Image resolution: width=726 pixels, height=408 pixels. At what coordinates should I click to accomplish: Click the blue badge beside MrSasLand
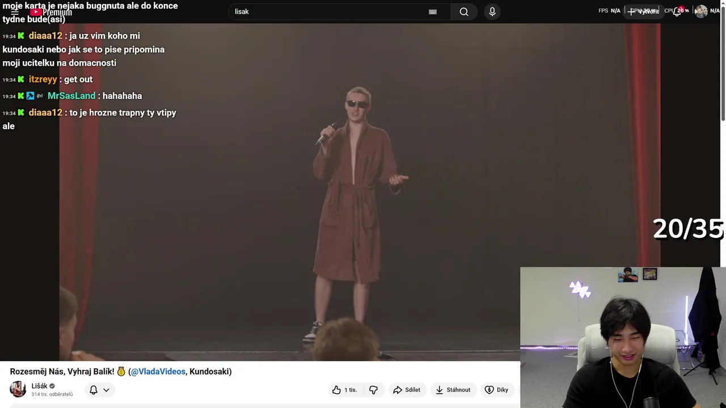point(30,96)
